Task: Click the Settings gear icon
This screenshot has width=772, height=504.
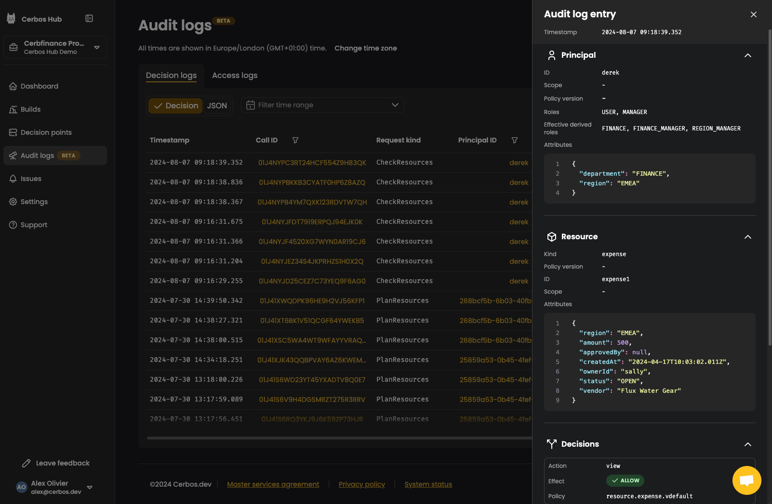Action: point(13,202)
